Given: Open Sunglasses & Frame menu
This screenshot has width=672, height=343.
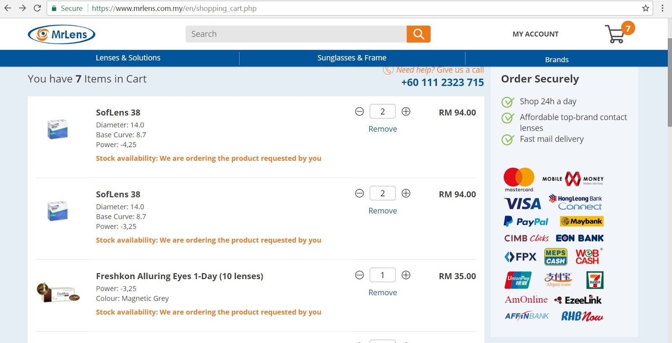Looking at the screenshot, I should [x=352, y=58].
